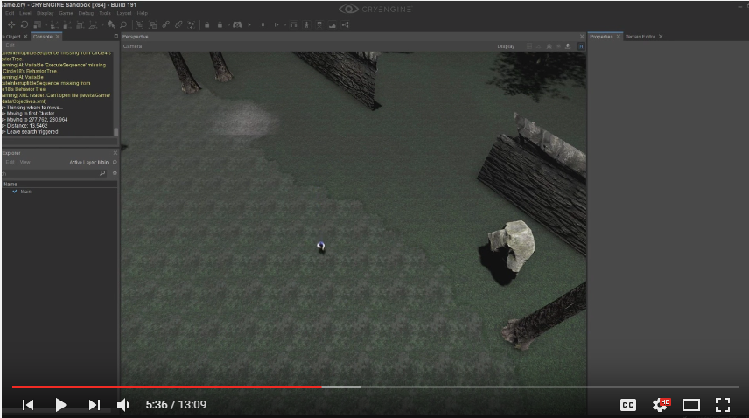
Task: Click the closed padlock lock selection icon
Action: click(206, 24)
